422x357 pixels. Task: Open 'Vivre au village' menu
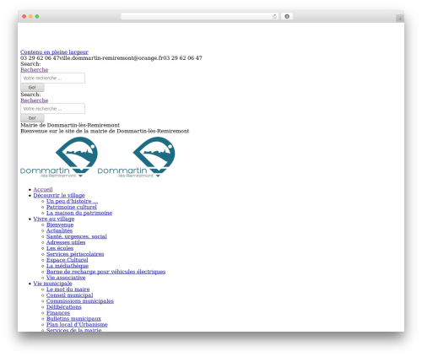click(x=54, y=219)
